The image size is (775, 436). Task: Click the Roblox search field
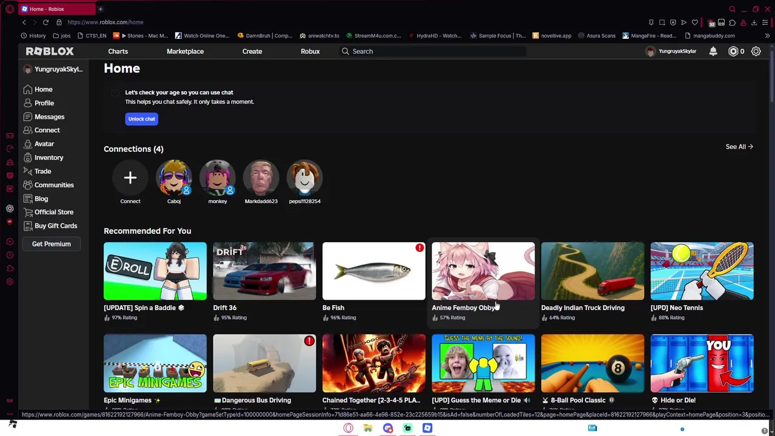(432, 51)
